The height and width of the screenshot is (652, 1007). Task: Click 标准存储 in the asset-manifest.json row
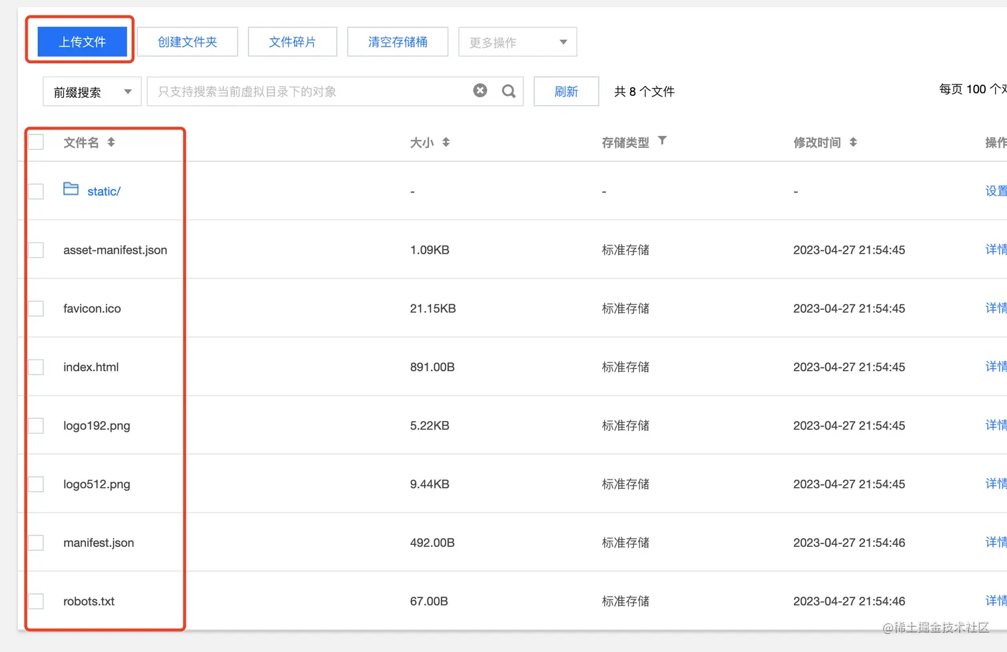point(625,250)
